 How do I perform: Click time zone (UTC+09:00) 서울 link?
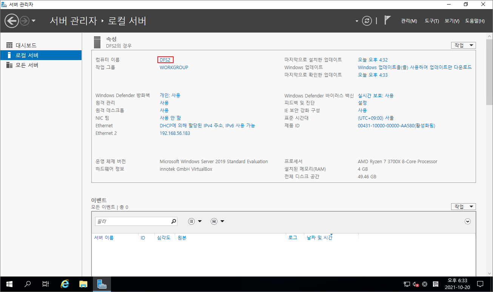[376, 118]
